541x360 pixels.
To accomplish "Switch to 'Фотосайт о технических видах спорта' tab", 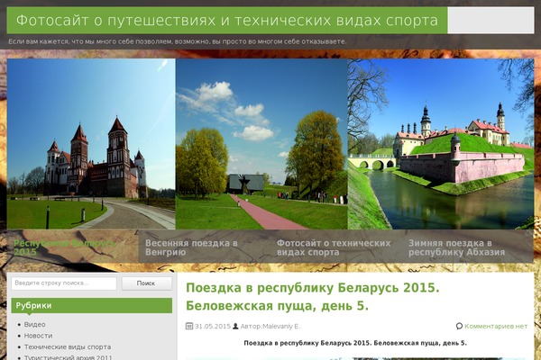I will (334, 247).
